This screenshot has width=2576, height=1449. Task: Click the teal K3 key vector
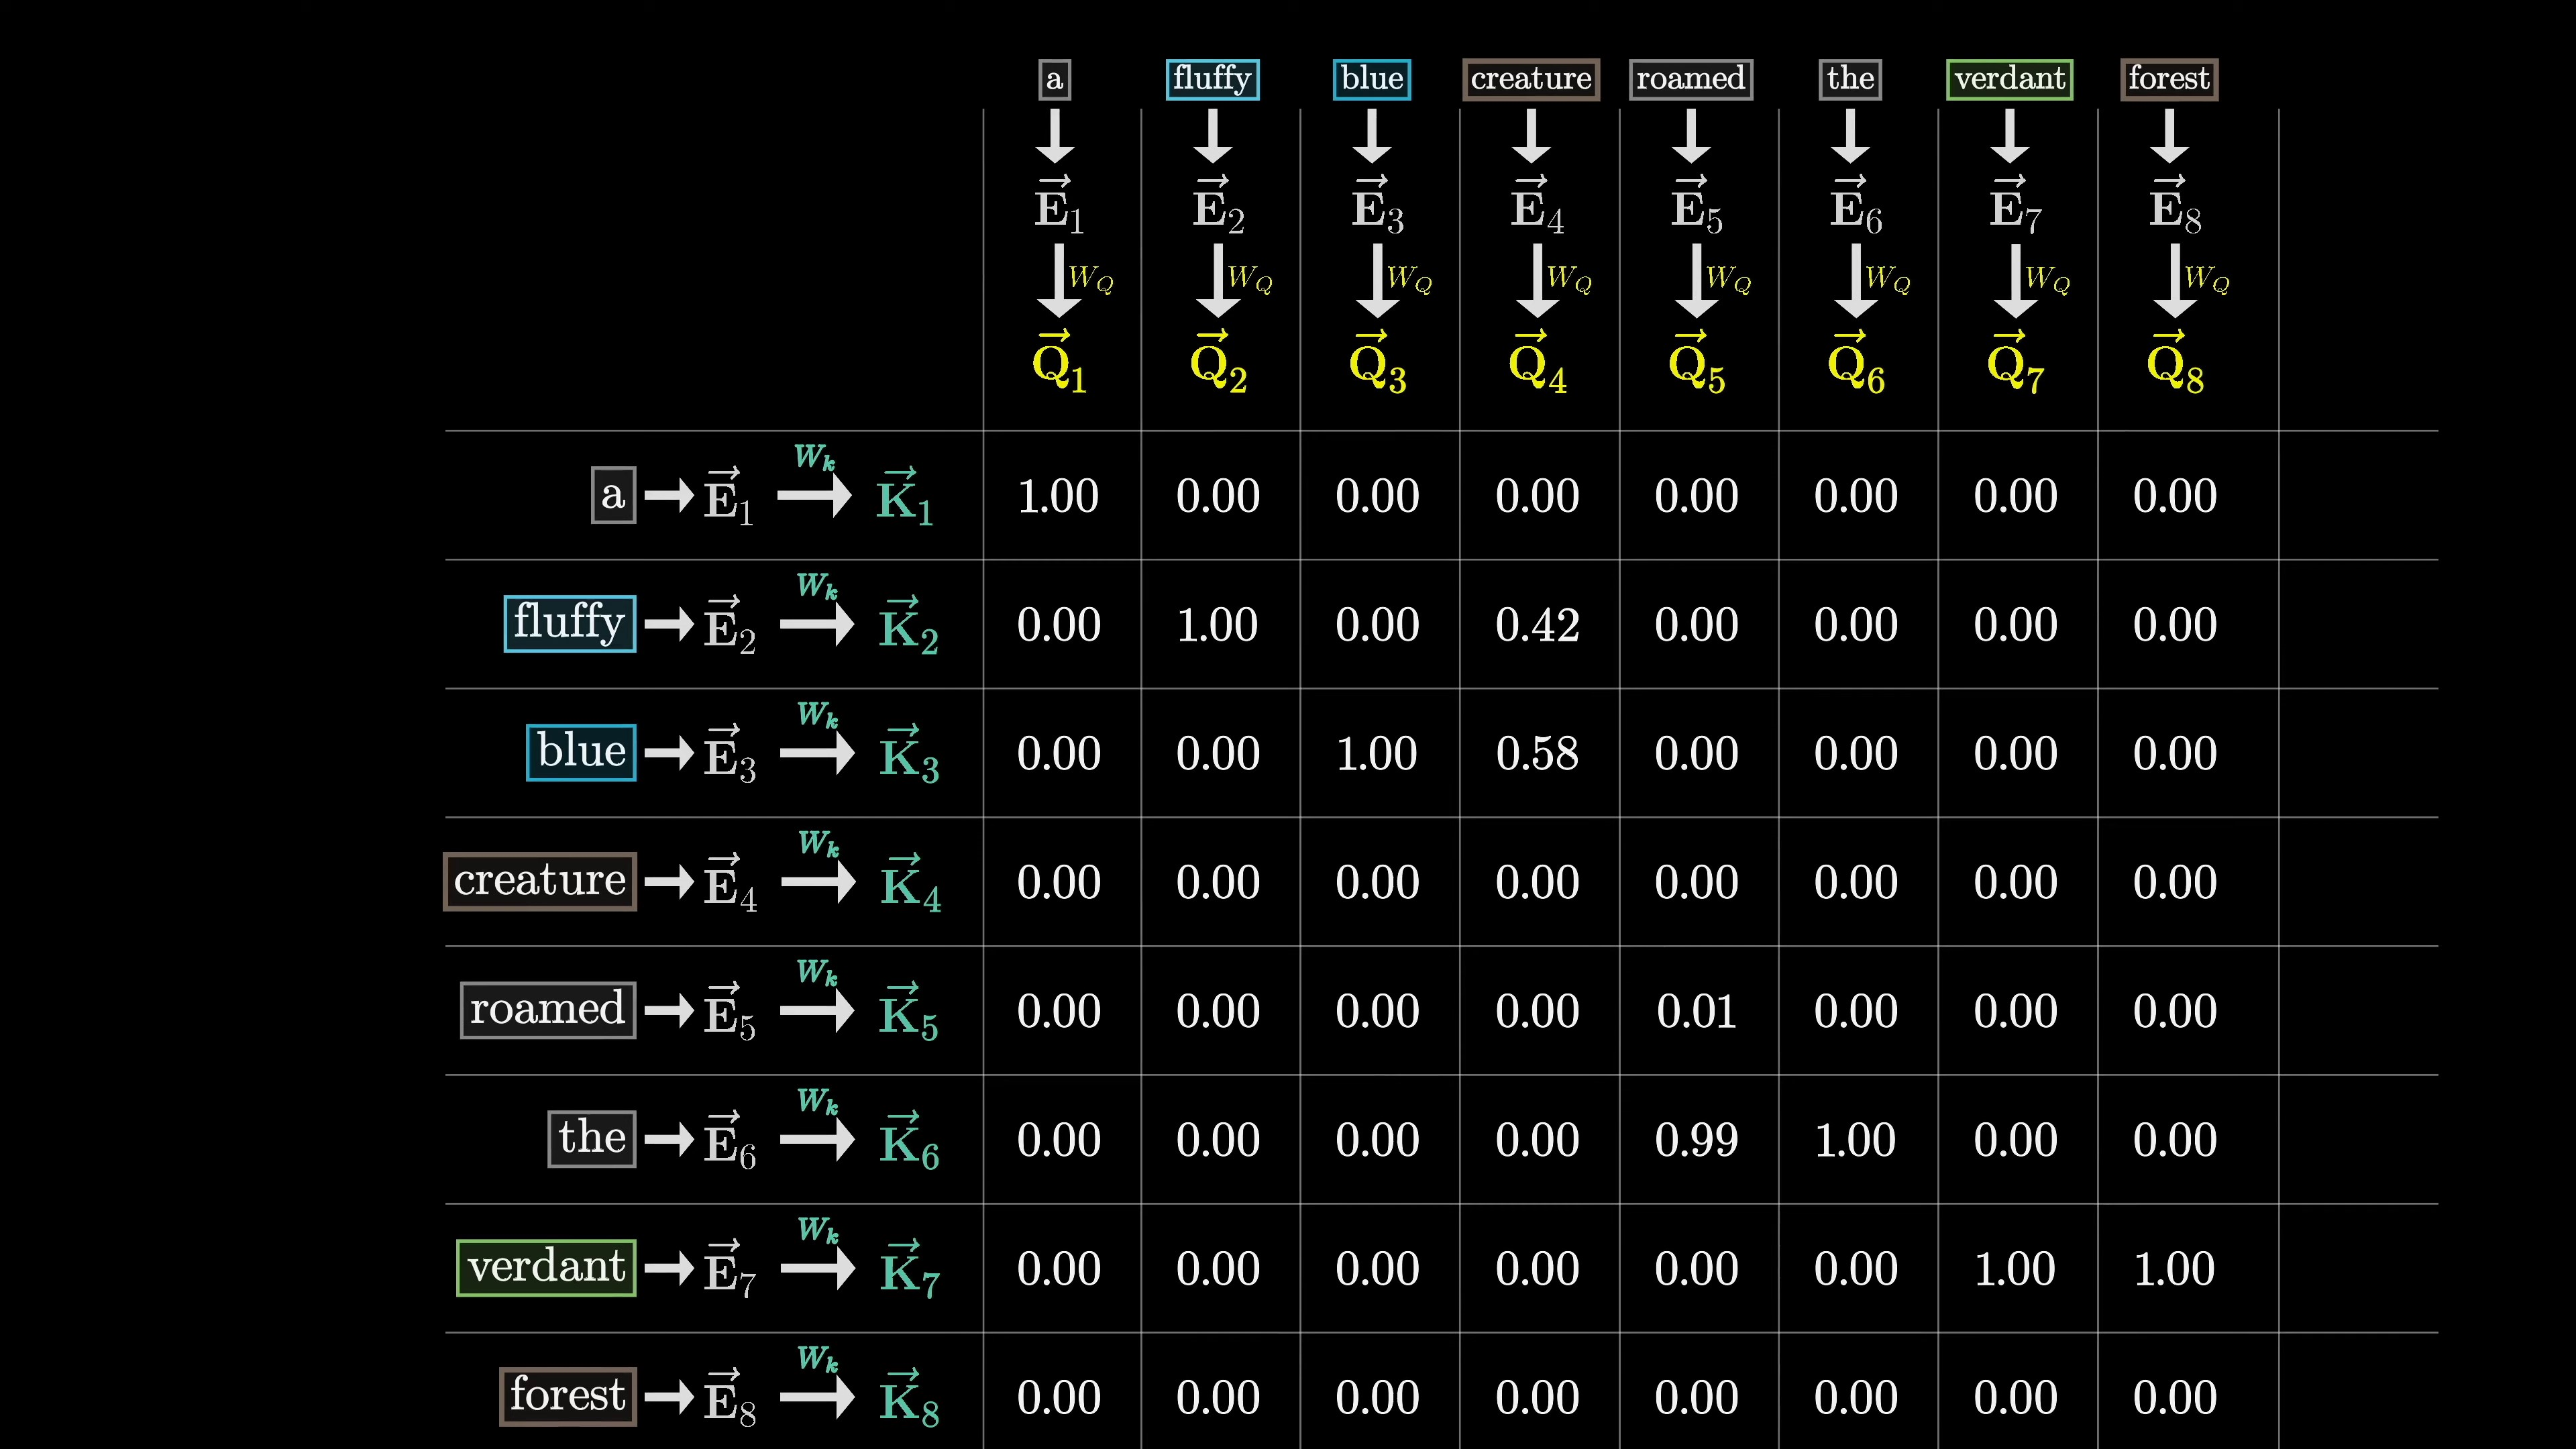click(909, 756)
